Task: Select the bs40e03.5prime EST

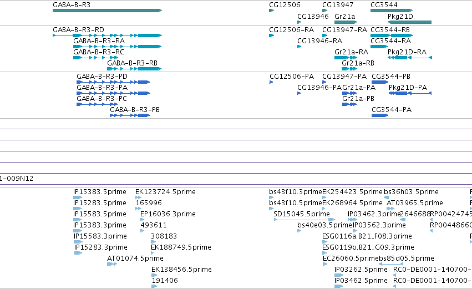Action: tap(299, 231)
